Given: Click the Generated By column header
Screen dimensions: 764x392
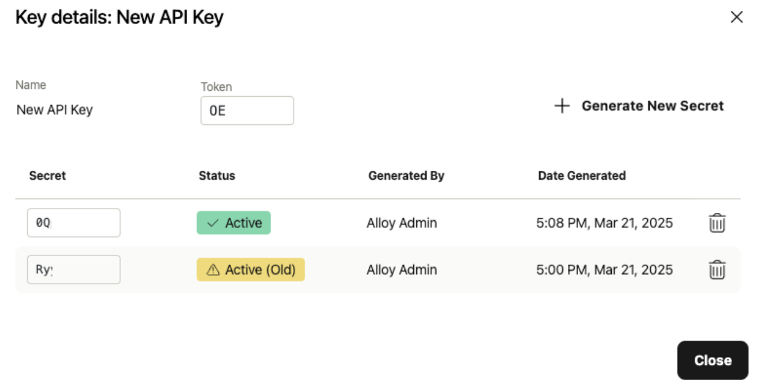Looking at the screenshot, I should coord(406,176).
